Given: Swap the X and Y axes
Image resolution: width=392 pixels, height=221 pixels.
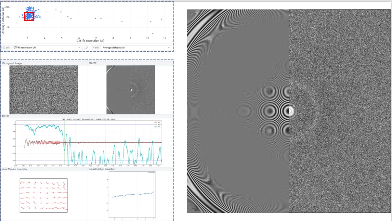Looking at the screenshot, I should [x=87, y=48].
